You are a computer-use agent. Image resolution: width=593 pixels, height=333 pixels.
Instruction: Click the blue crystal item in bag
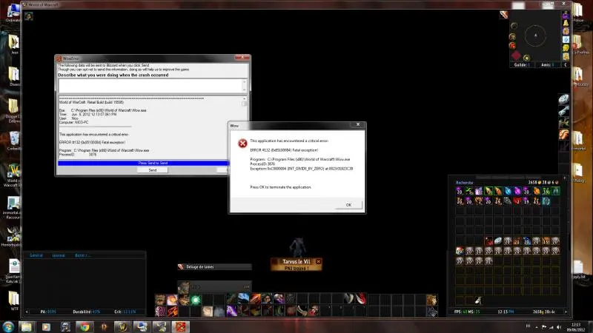(x=508, y=191)
